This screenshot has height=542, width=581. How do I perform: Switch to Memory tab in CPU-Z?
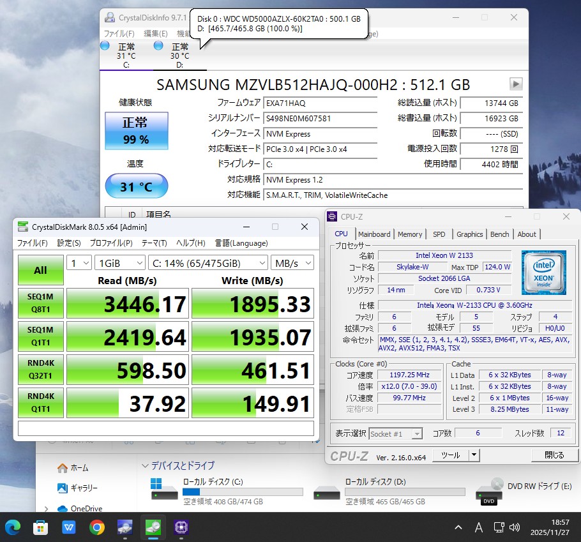click(410, 234)
